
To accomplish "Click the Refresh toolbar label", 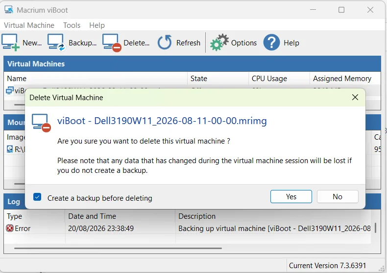I will [x=188, y=43].
